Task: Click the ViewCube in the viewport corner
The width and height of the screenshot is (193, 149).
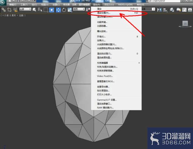Action: [185, 24]
